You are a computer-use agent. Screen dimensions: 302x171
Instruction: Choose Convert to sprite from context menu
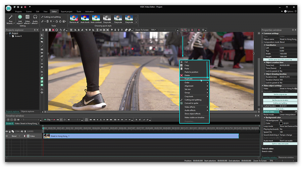[x=195, y=103]
